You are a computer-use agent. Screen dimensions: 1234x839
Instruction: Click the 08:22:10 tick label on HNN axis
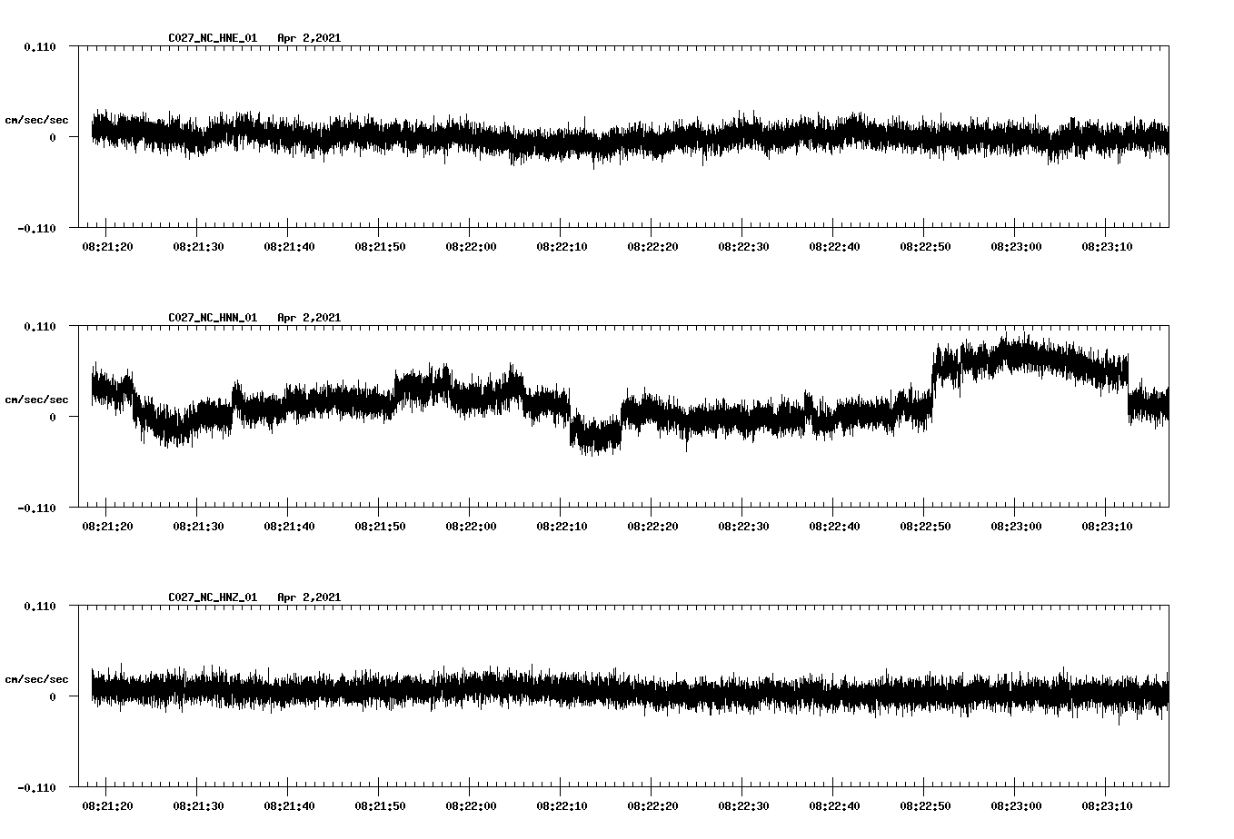[562, 524]
